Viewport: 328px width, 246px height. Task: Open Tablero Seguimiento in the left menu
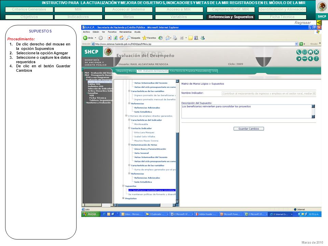[x=100, y=100]
